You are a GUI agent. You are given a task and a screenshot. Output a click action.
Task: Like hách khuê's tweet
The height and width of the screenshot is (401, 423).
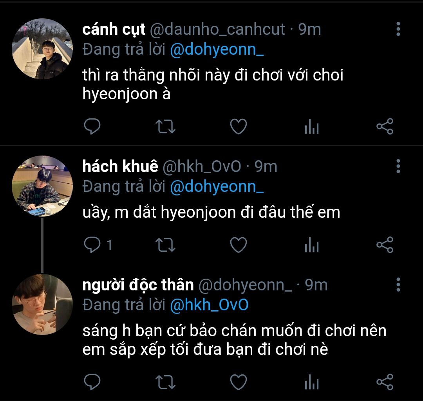tap(238, 245)
